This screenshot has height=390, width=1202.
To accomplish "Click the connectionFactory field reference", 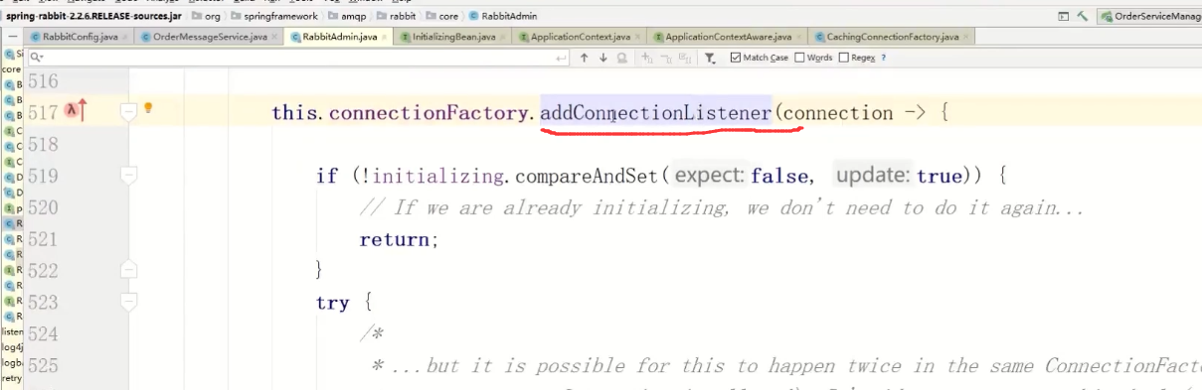I will click(427, 112).
